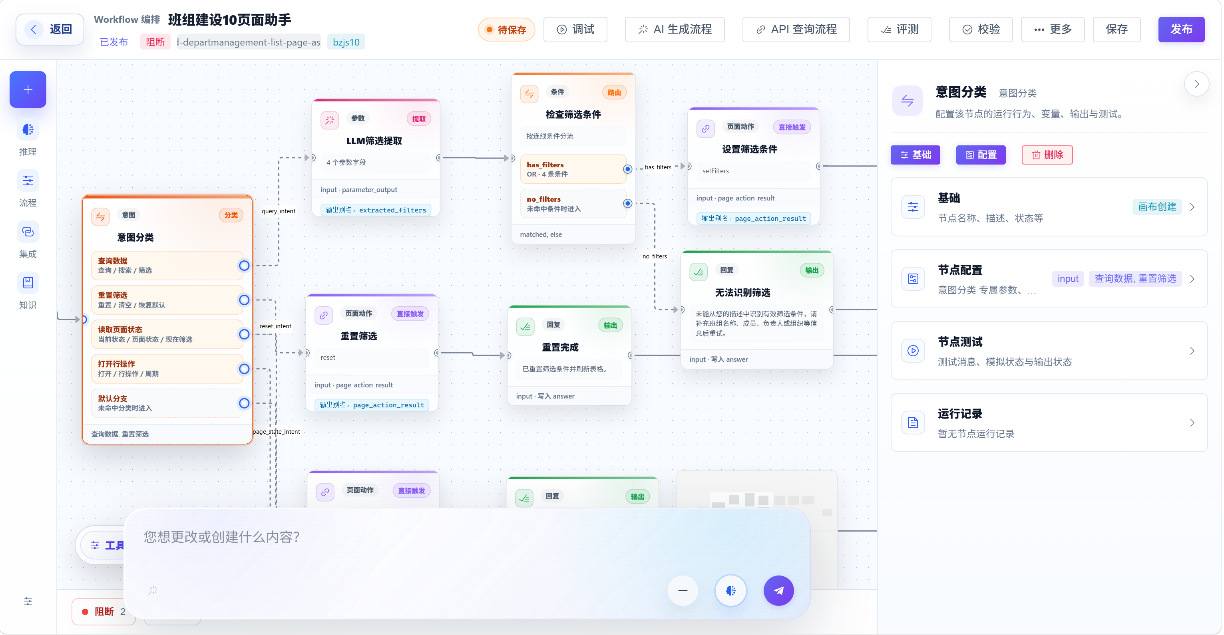This screenshot has width=1224, height=635.
Task: Click the 保存 save button
Action: [x=1117, y=30]
